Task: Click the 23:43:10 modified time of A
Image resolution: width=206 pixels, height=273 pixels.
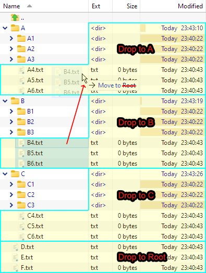Action: pos(192,28)
